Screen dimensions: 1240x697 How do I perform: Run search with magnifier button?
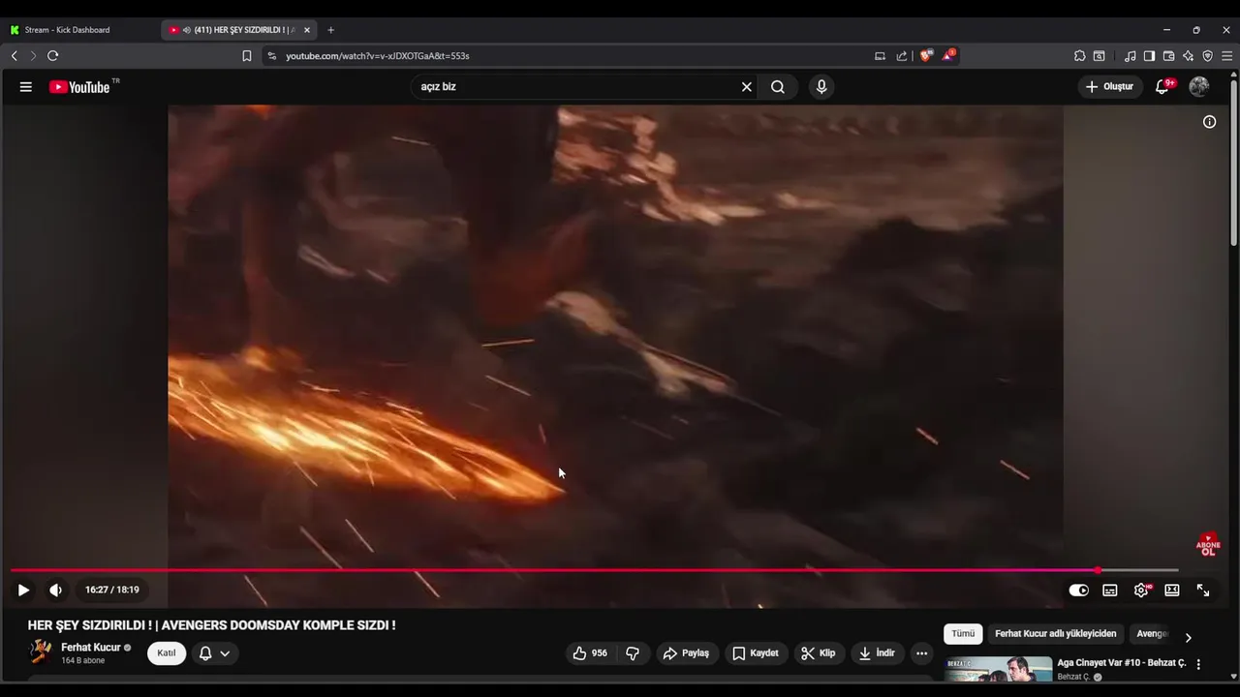click(x=778, y=87)
